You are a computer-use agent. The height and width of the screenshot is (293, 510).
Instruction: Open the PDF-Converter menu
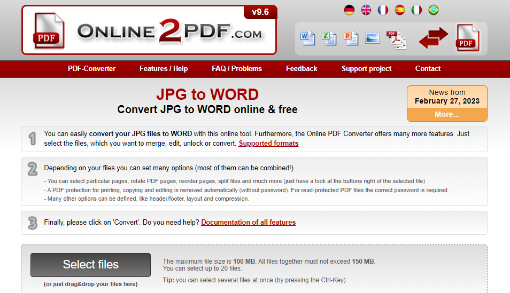pos(92,68)
